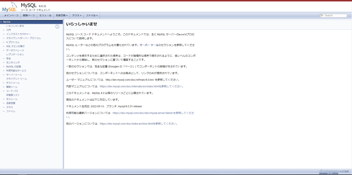352x175 pixels.
Task: Expand the 開発ツール tree arrow
Action: (4, 87)
